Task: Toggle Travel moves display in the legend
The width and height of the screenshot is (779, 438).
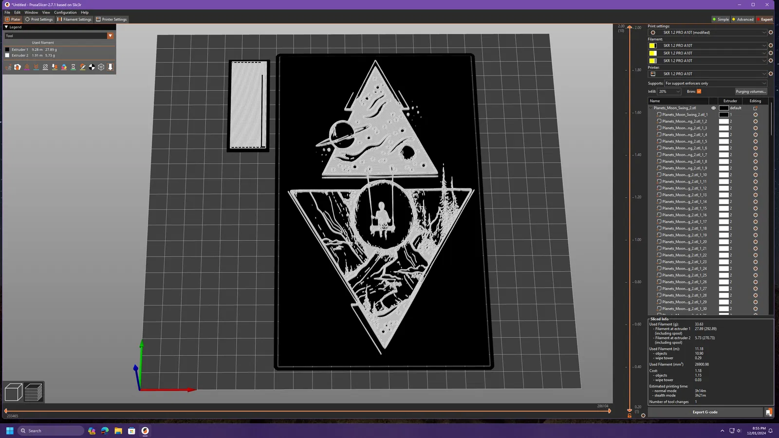Action: (8, 67)
